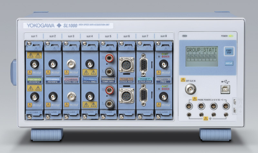Select lower silver BNC input of slot 3
This screenshot has height=153, width=258.
71,96
